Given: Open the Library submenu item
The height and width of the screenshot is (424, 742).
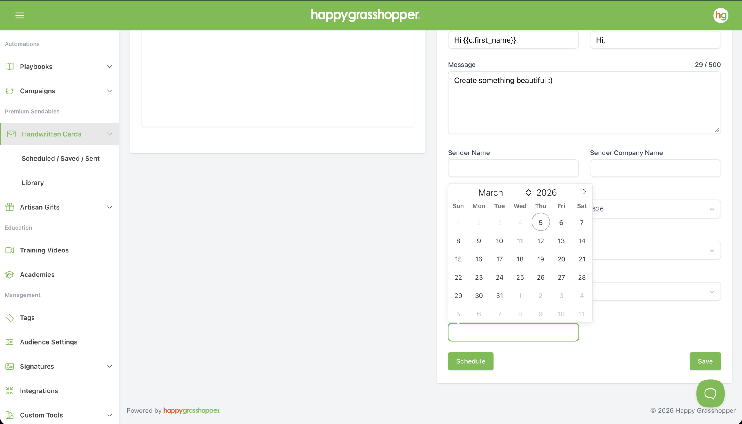Looking at the screenshot, I should tap(33, 183).
